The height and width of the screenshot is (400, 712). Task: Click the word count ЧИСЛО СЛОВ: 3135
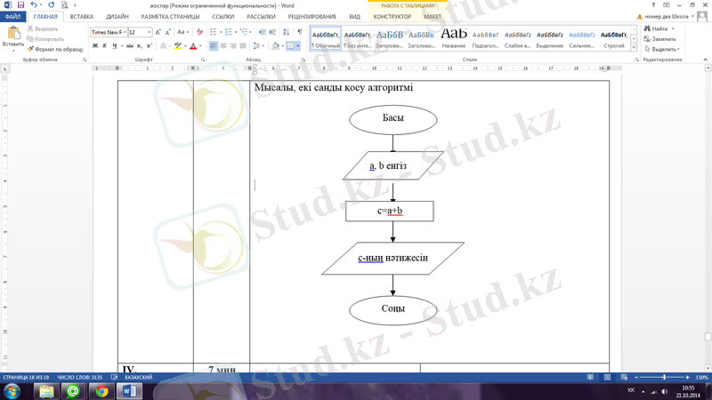click(85, 378)
